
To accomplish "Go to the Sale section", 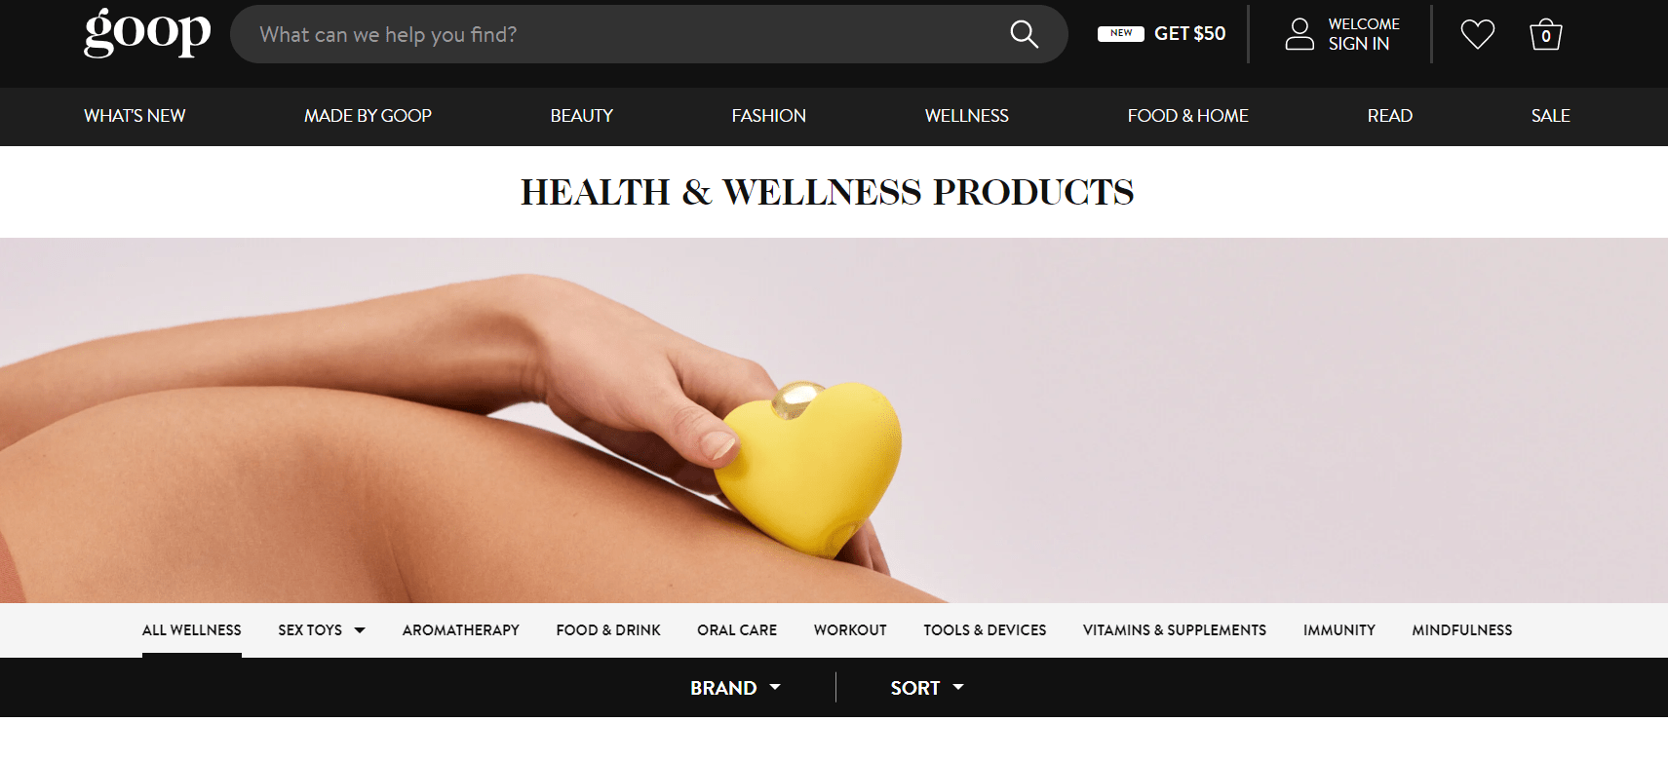I will click(1550, 116).
